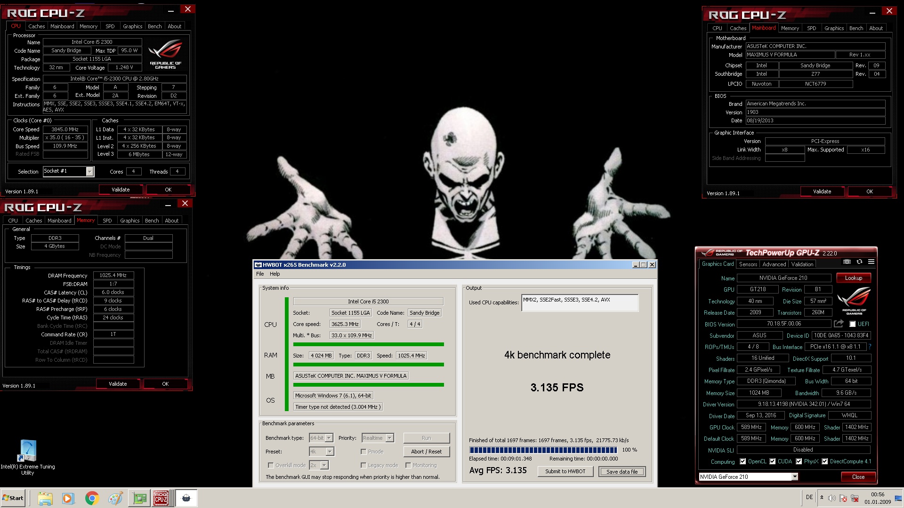
Task: Click Save data file button
Action: coord(622,471)
